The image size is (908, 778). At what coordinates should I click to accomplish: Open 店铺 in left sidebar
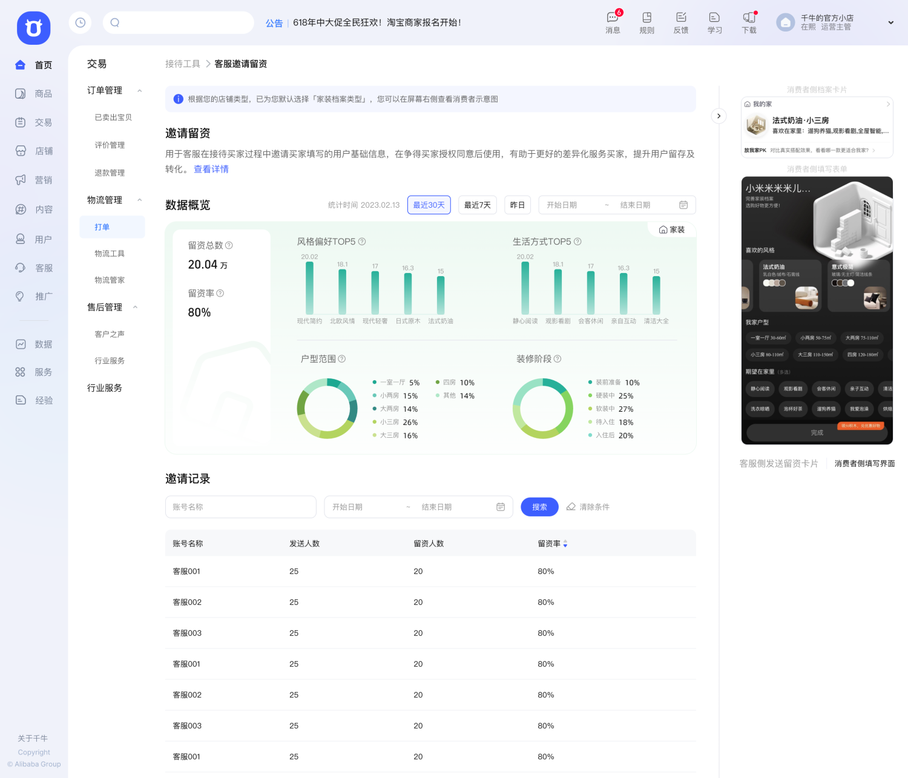tap(34, 151)
